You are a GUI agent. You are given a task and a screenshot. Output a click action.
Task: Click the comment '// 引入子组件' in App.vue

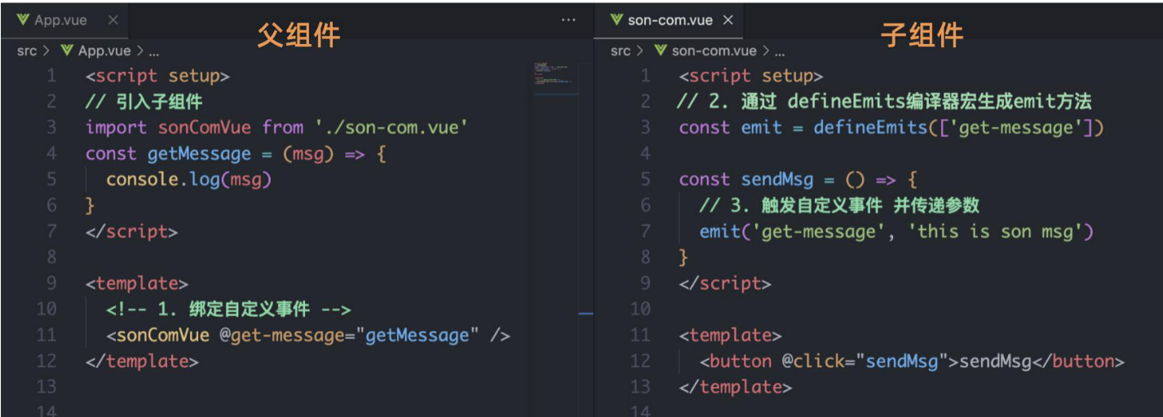tap(144, 102)
